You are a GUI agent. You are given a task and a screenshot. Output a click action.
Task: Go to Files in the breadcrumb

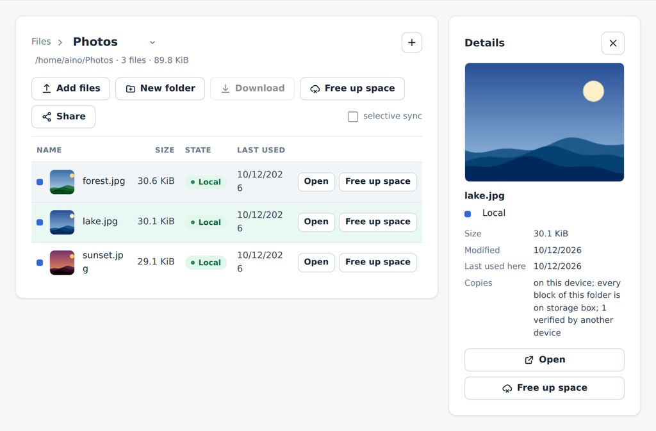coord(41,42)
